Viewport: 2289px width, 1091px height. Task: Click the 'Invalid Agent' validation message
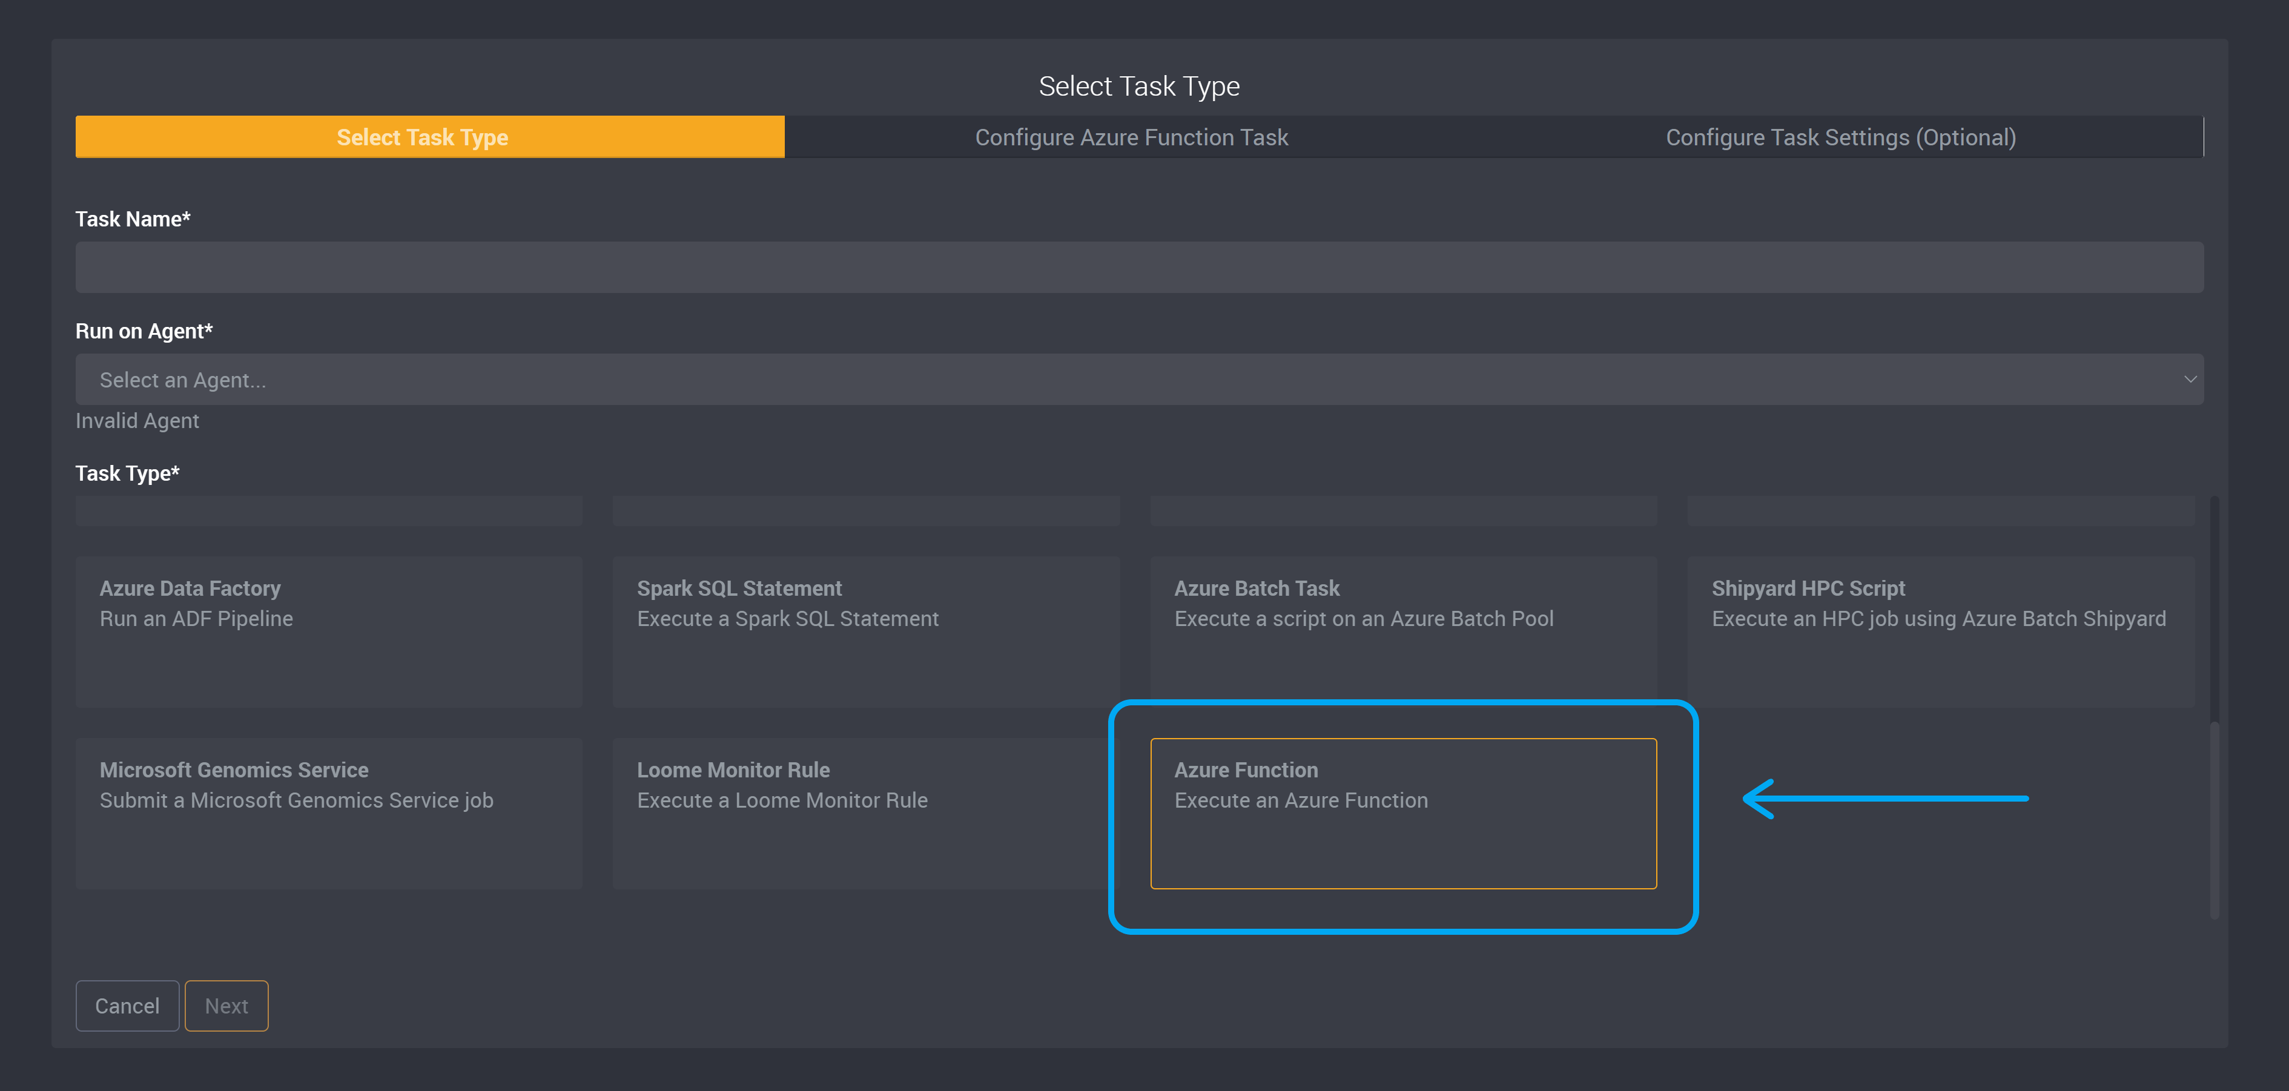137,421
